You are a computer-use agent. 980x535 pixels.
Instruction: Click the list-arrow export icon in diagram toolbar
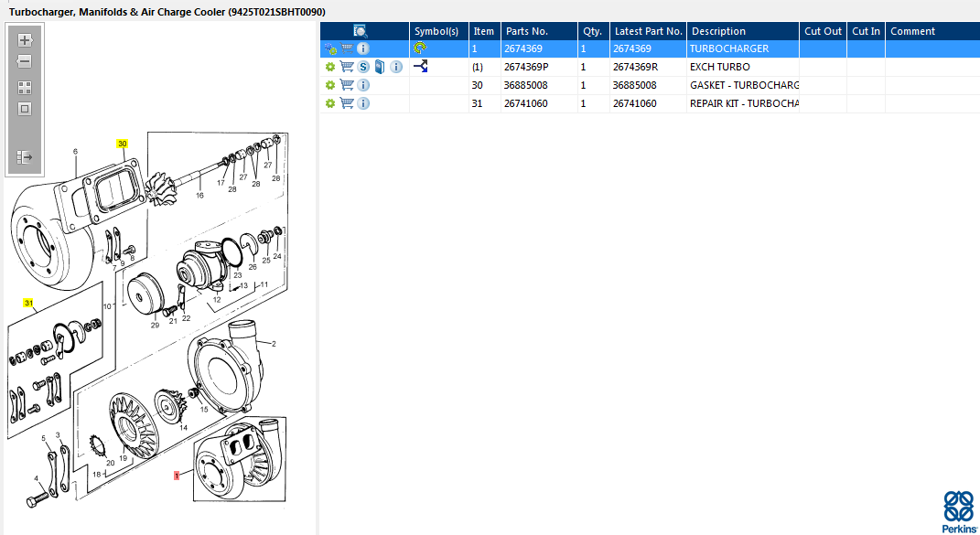pos(25,157)
